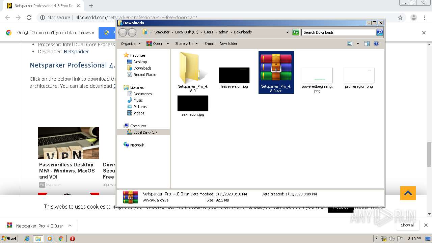
Task: Select Local Disk (C:) breadcrumb segment
Action: (x=187, y=32)
